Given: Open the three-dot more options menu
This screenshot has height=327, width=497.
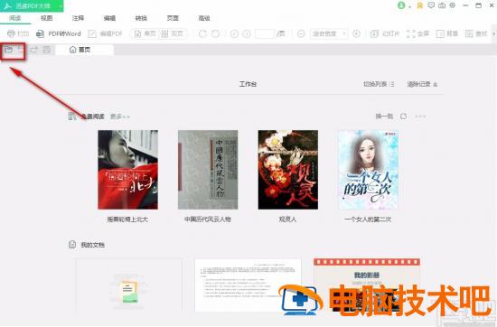Looking at the screenshot, I should click(x=420, y=117).
